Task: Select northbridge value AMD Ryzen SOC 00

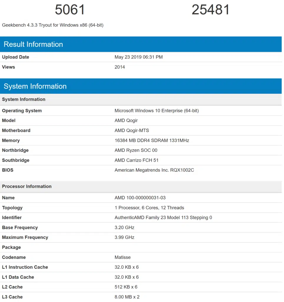Action: click(x=136, y=150)
